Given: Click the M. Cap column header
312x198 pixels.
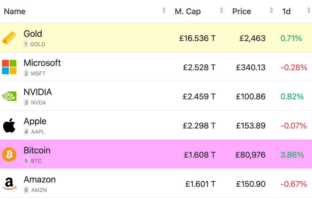Looking at the screenshot, I should (x=188, y=11).
